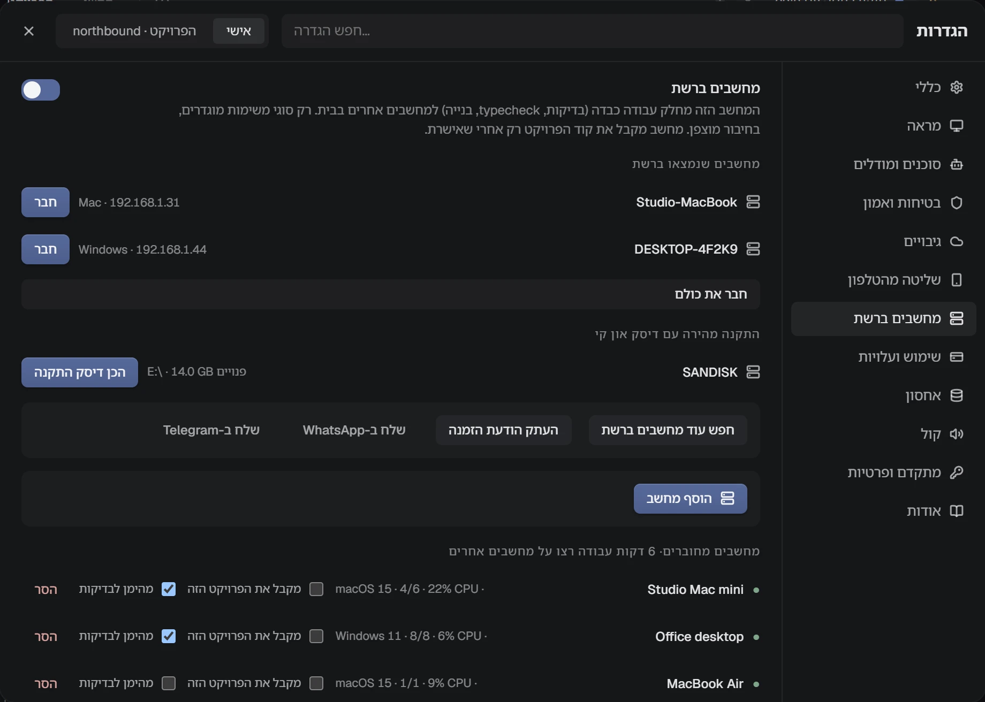Connect to Studio-MacBook with חבר

click(x=46, y=202)
